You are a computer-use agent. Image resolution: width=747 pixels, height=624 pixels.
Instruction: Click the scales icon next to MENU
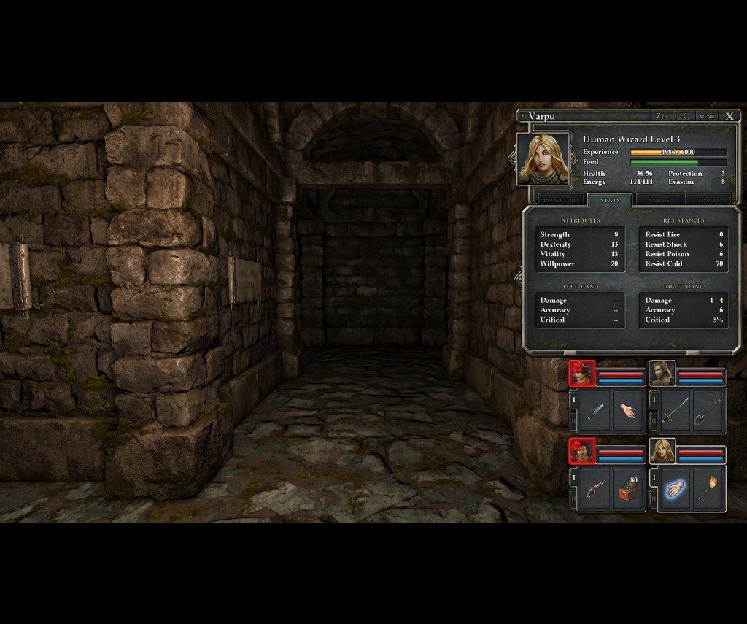click(x=684, y=116)
